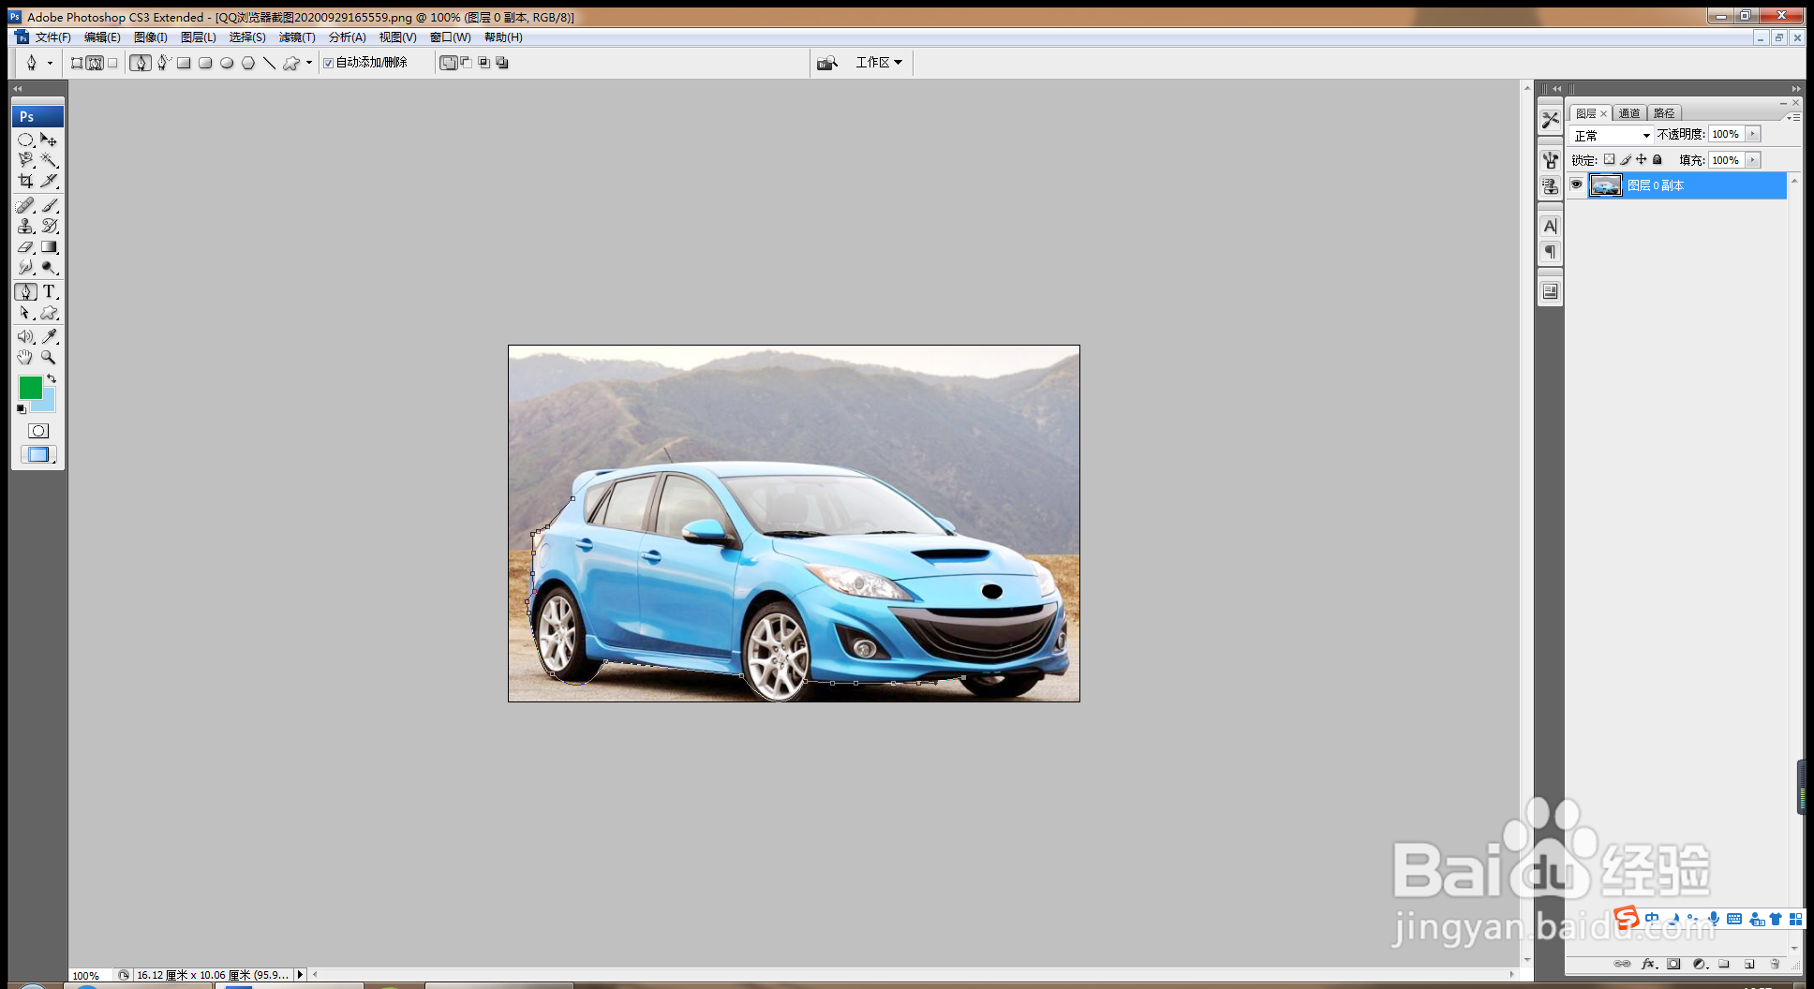Select the Clone Stamp tool
The width and height of the screenshot is (1814, 989).
coord(25,226)
